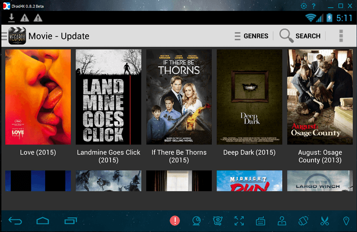This screenshot has width=357, height=232.
Task: Open the Landmine Goes Click poster
Action: [109, 97]
